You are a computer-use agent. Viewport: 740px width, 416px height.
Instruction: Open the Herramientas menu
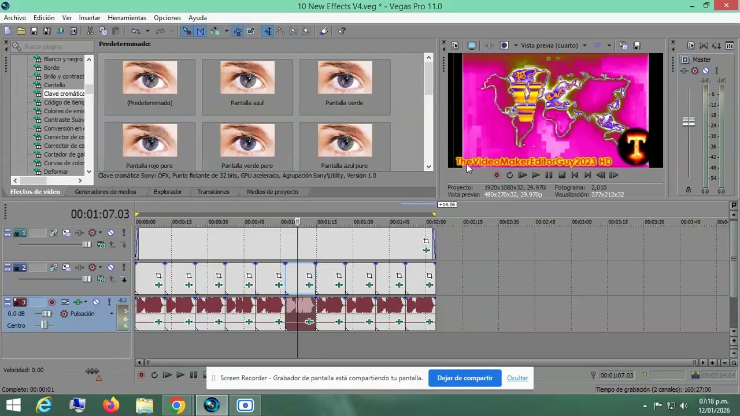[x=127, y=18]
